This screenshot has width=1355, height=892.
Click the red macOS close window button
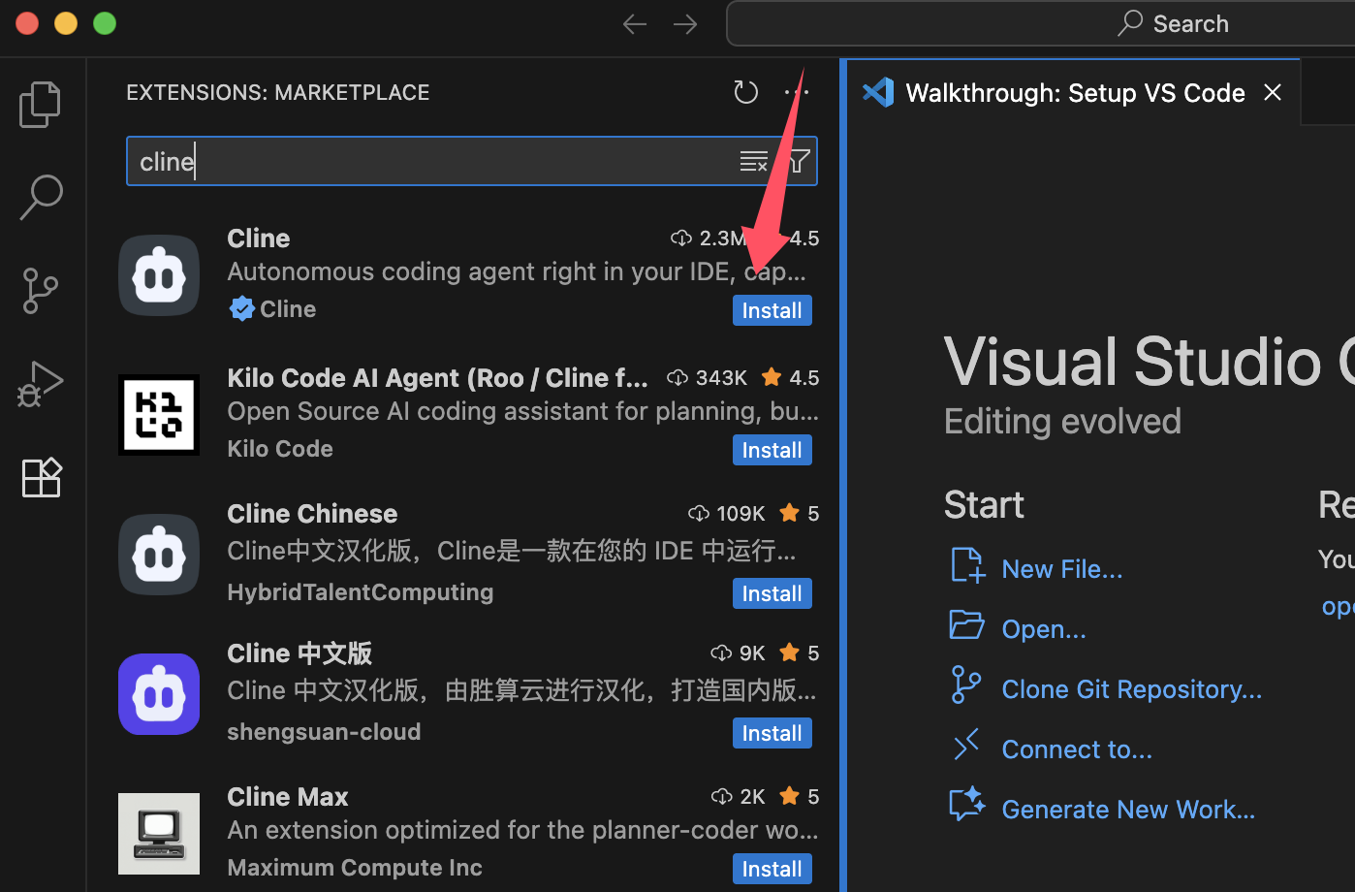[x=27, y=23]
